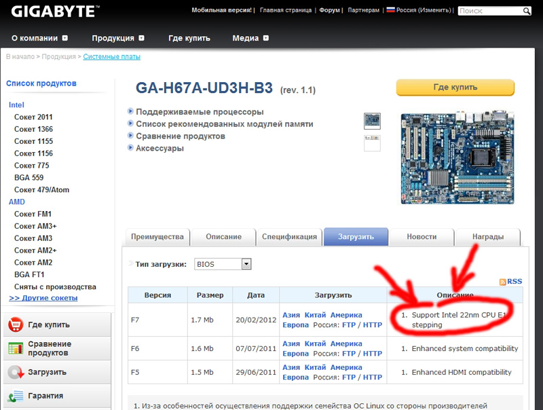Image resolution: width=543 pixels, height=410 pixels.
Task: Click the yellow Где купить button
Action: pyautogui.click(x=455, y=88)
